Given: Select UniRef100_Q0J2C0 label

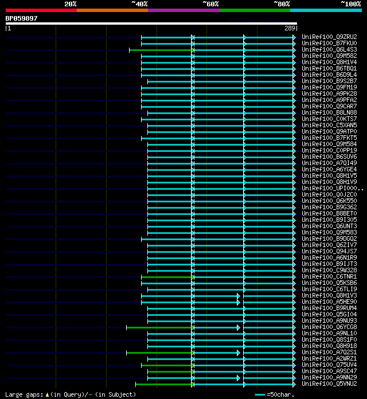Looking at the screenshot, I should [329, 195].
